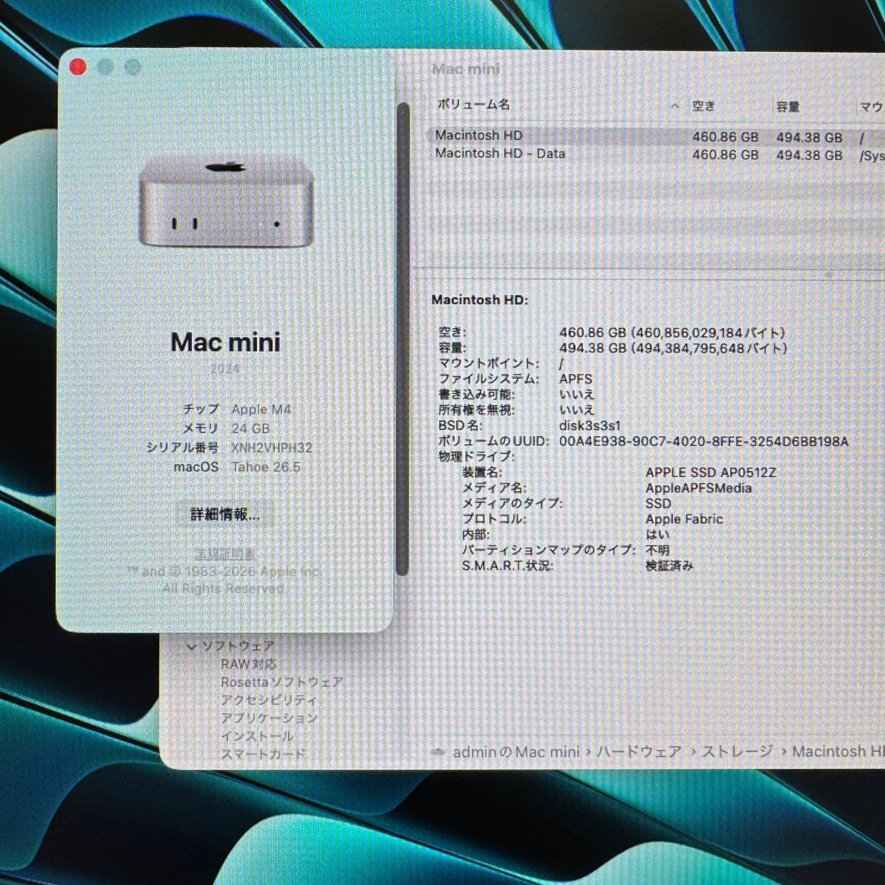
Task: Select アクセシビリティ in the sidebar
Action: pos(269,700)
